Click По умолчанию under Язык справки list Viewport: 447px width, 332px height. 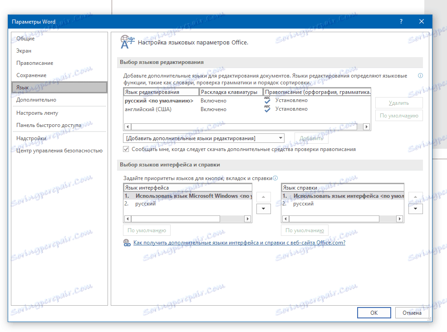tap(305, 230)
